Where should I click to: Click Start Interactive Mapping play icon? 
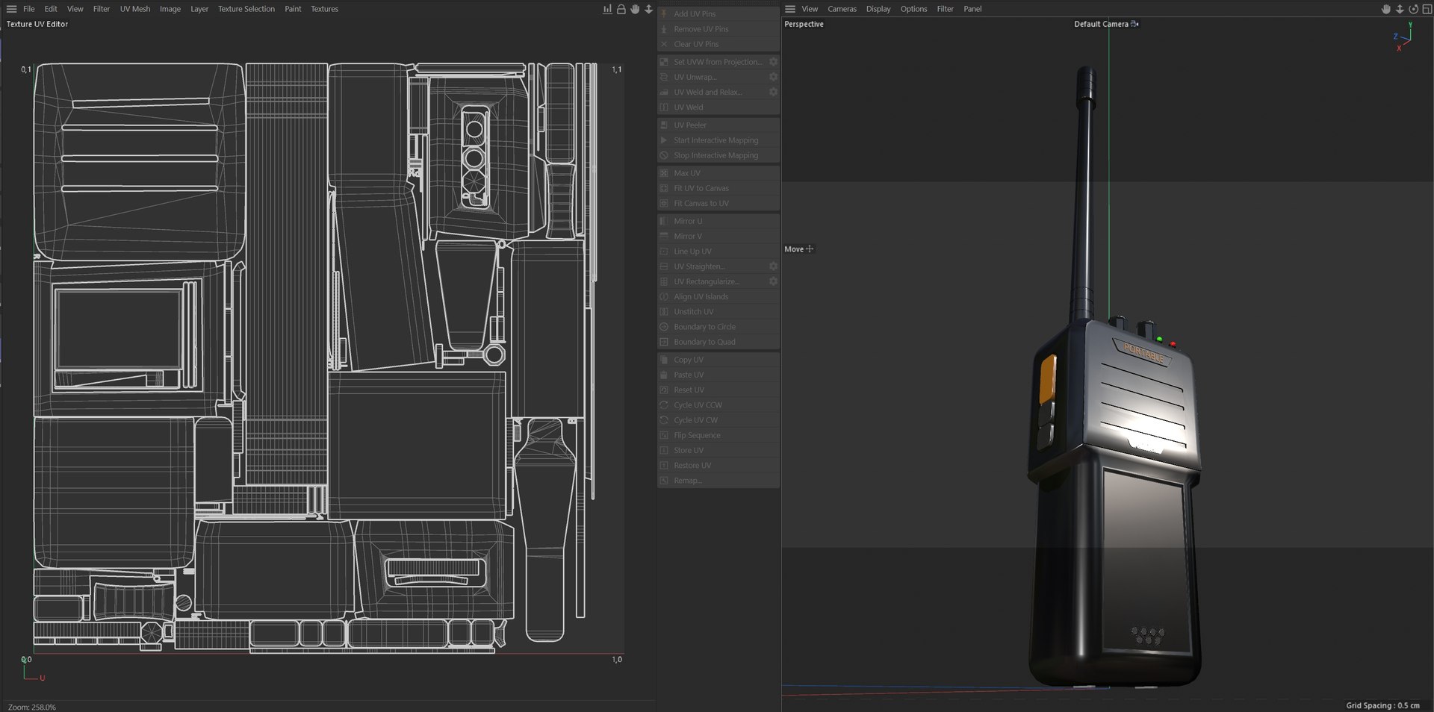664,140
